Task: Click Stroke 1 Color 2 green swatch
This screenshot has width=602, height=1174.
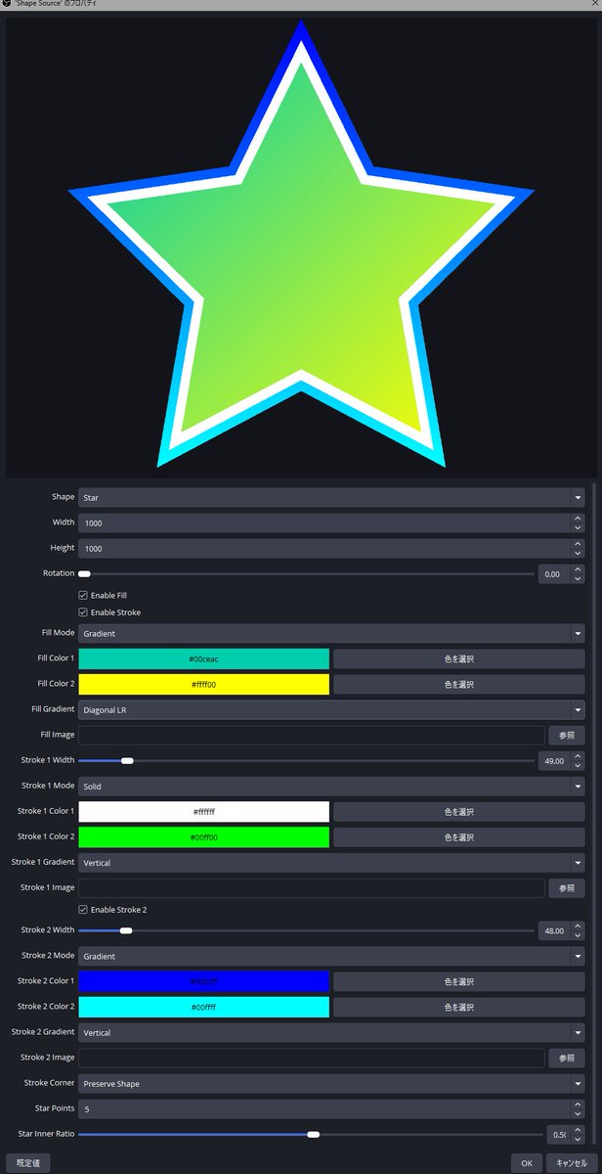Action: tap(203, 836)
